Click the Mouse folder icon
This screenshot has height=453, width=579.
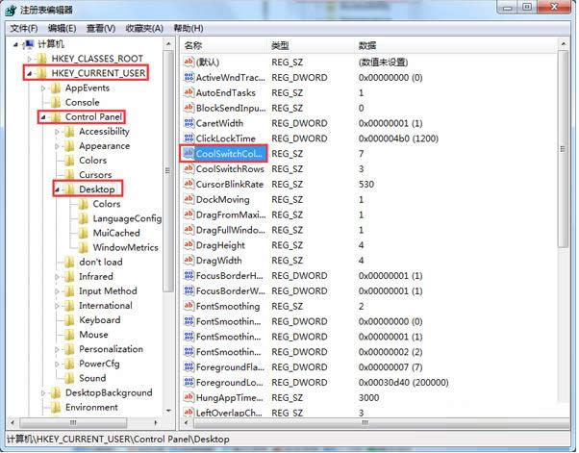click(x=69, y=335)
